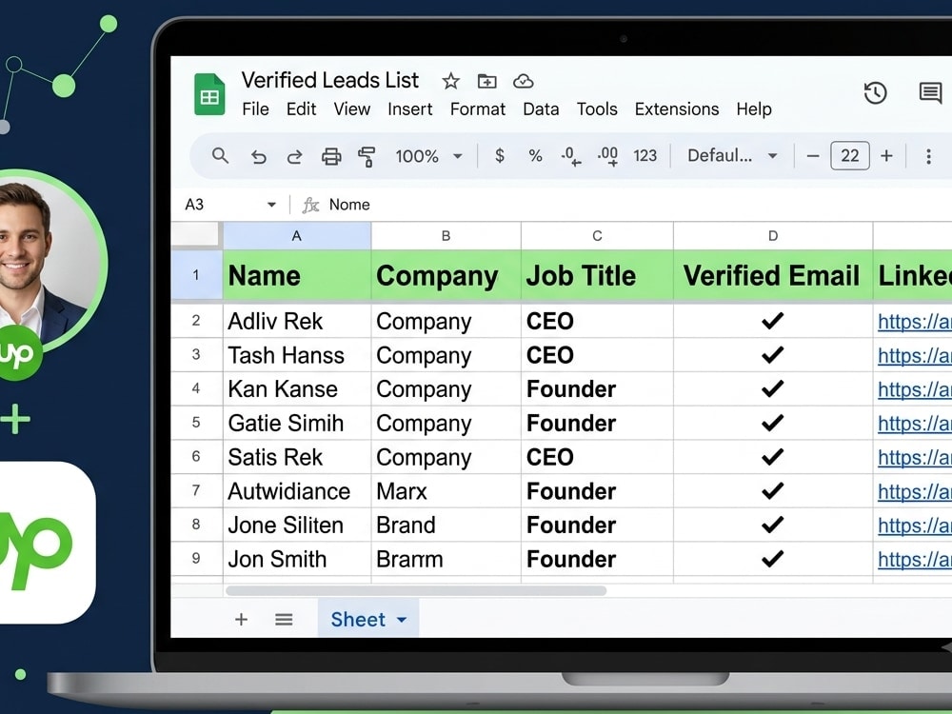This screenshot has width=952, height=714.
Task: Click the document title Verified Leads List
Action: (329, 80)
